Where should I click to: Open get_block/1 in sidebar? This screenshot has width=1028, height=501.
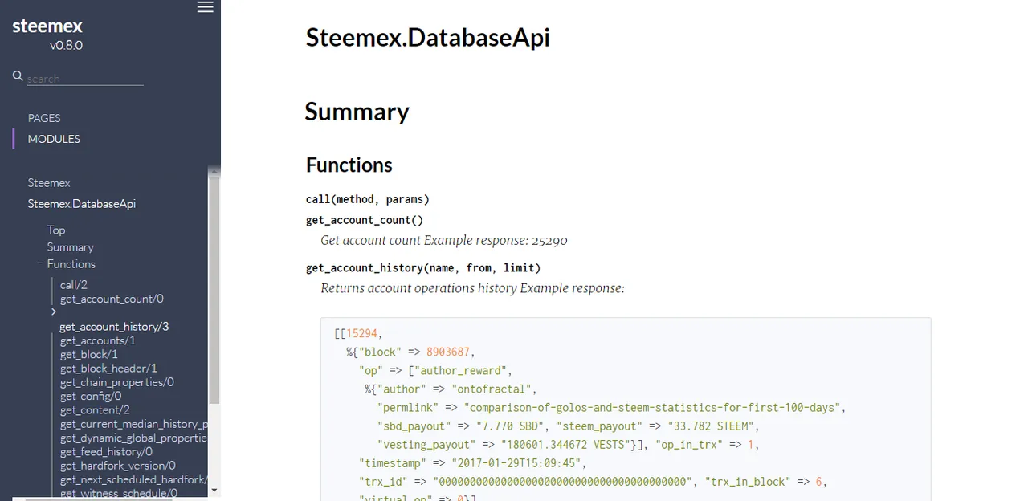[x=89, y=355]
